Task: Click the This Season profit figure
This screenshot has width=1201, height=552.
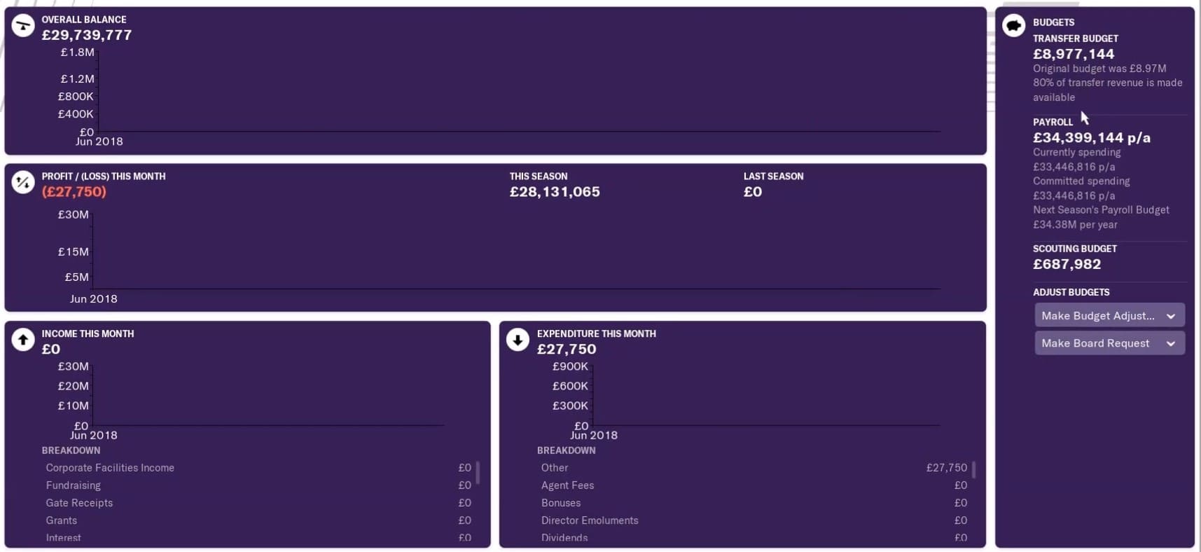Action: 555,192
